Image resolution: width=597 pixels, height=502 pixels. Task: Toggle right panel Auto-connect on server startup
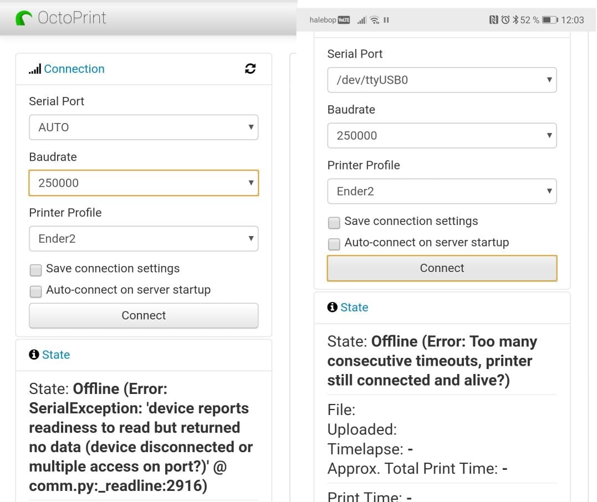[334, 244]
